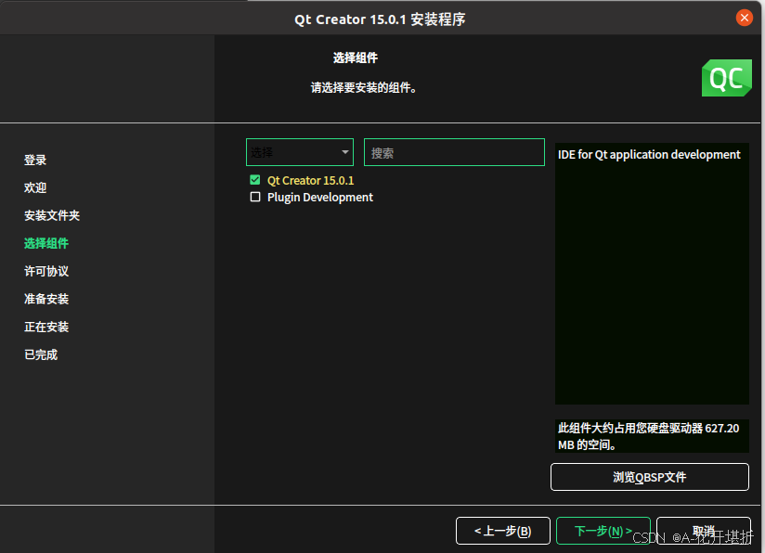This screenshot has height=553, width=765.
Task: Click the 欢迎 step in sidebar
Action: tap(35, 187)
